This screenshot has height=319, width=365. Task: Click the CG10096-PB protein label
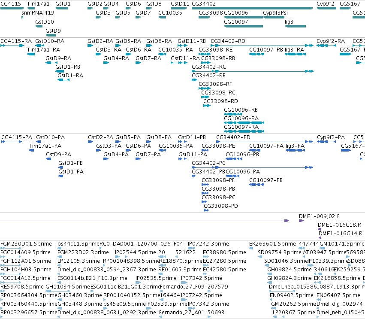[242, 155]
